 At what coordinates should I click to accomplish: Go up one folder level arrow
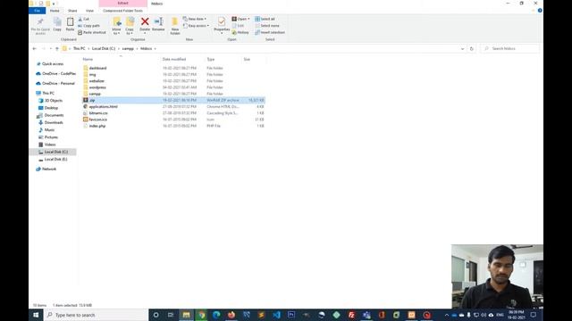tap(57, 48)
